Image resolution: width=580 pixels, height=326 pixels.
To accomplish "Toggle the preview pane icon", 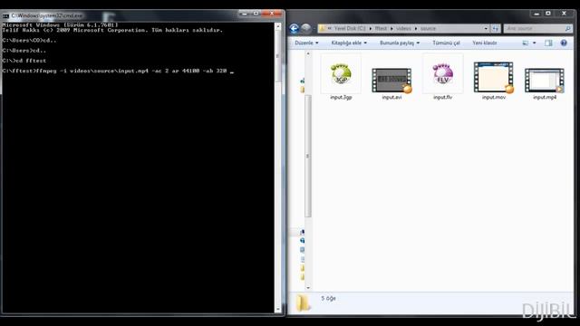I will tap(548, 43).
